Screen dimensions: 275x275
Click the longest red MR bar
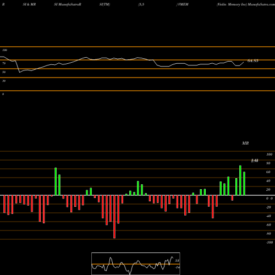coord(114,217)
